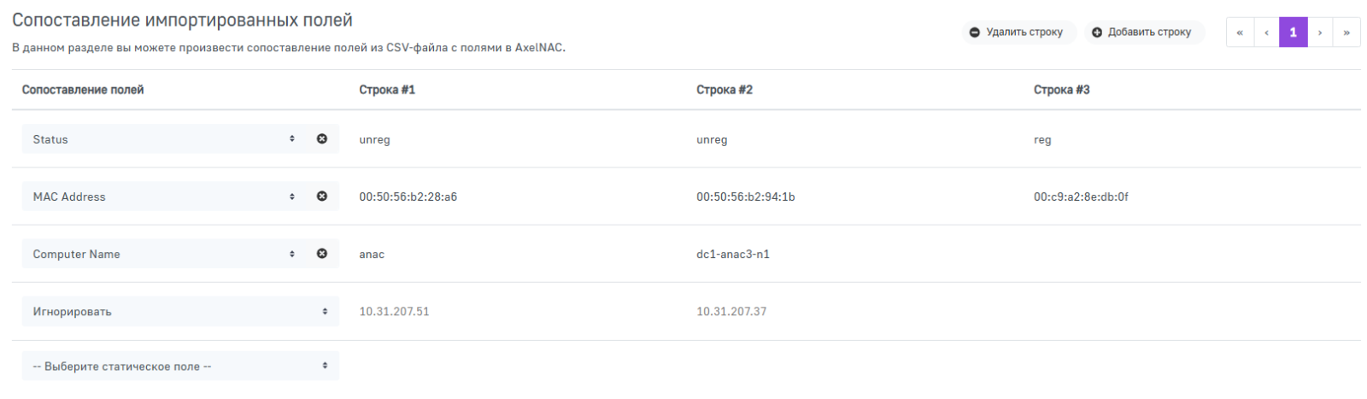Open the static field selection dropdown
The height and width of the screenshot is (399, 1367).
180,367
